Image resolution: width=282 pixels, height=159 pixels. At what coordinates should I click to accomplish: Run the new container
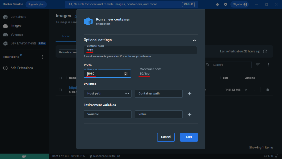(x=189, y=137)
